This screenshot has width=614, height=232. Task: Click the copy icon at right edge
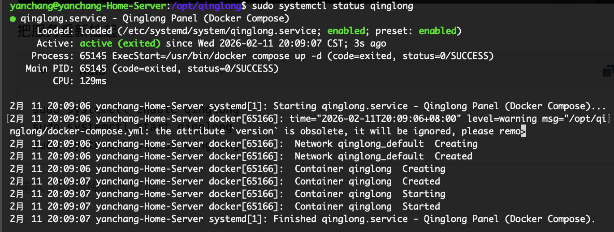pos(608,71)
